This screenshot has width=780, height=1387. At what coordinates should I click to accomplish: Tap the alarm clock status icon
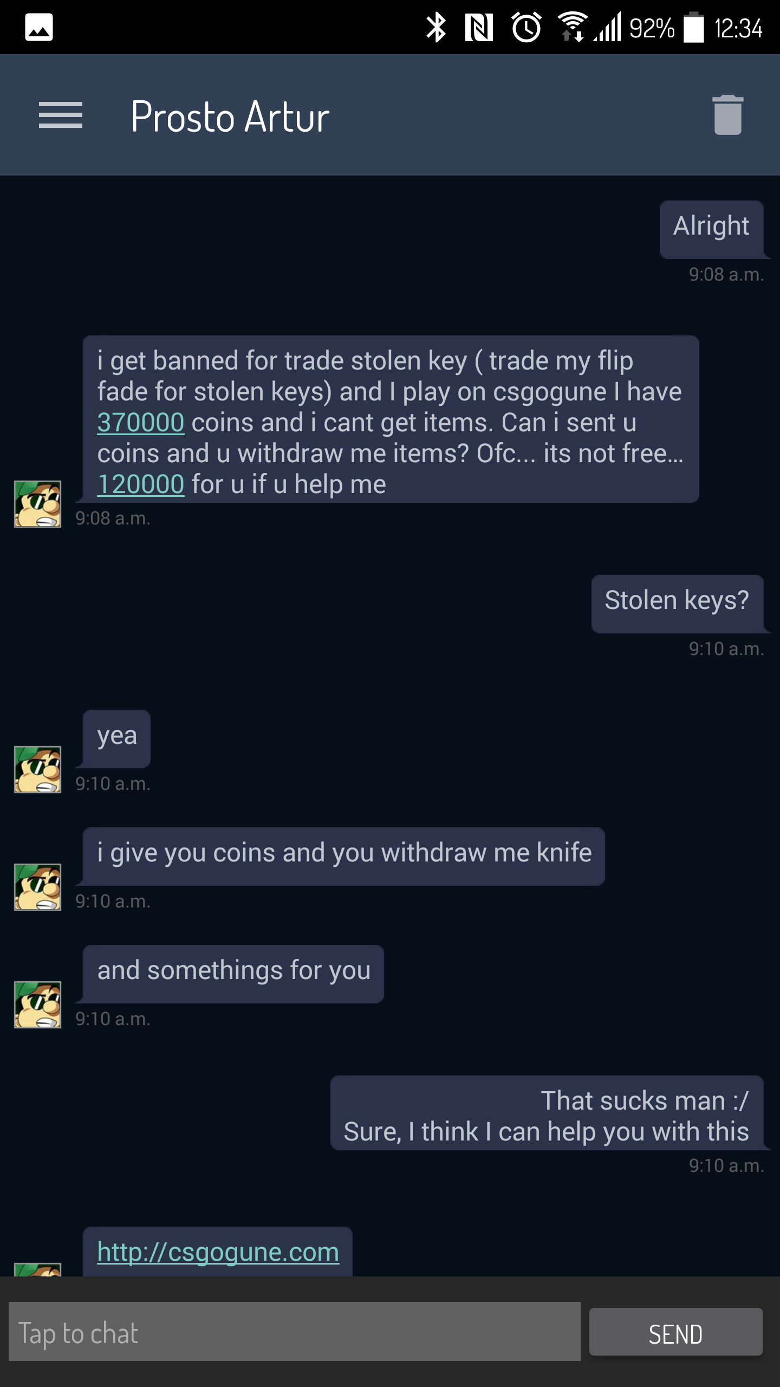pyautogui.click(x=526, y=28)
